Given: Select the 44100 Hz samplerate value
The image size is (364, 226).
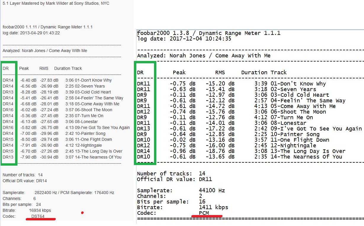Looking at the screenshot, I should pos(212,191).
